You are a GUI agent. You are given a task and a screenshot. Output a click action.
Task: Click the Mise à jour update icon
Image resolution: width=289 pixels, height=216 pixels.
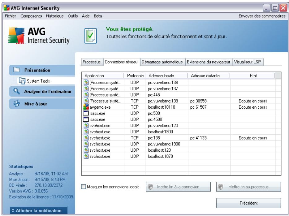point(17,104)
